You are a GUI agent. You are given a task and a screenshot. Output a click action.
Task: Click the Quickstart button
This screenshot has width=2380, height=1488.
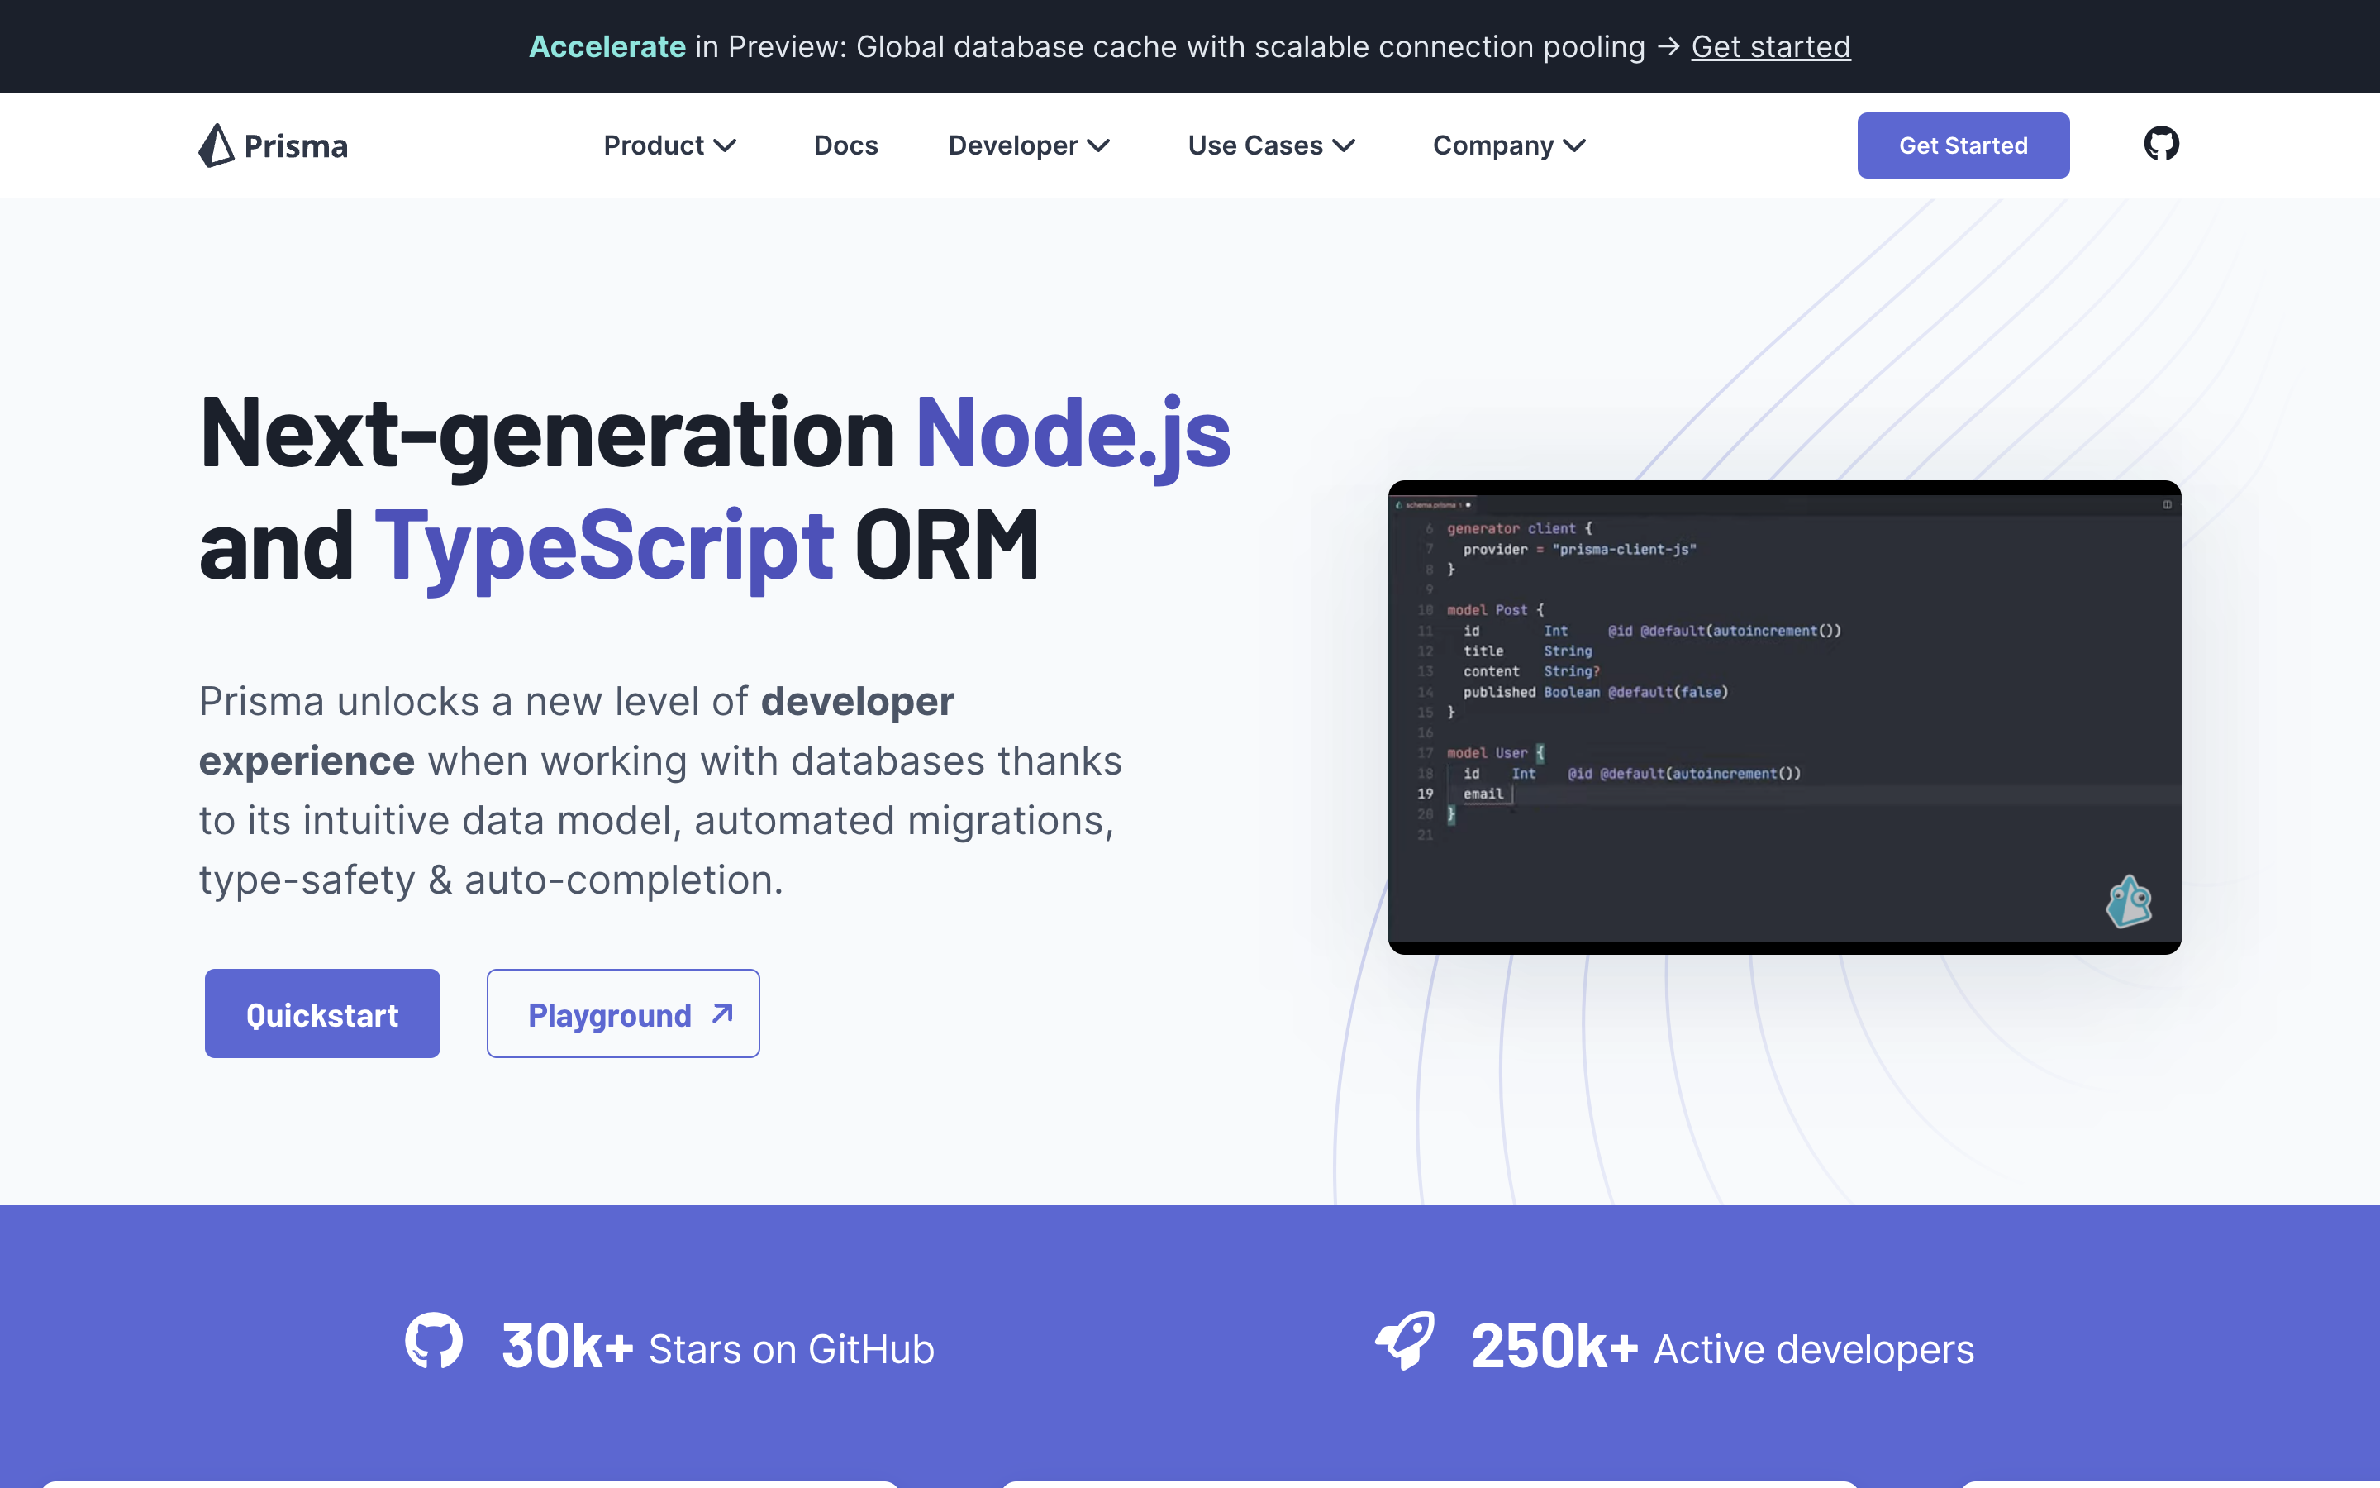(x=322, y=1013)
